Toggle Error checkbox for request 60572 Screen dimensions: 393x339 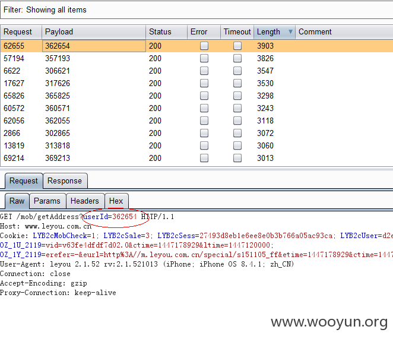(204, 108)
